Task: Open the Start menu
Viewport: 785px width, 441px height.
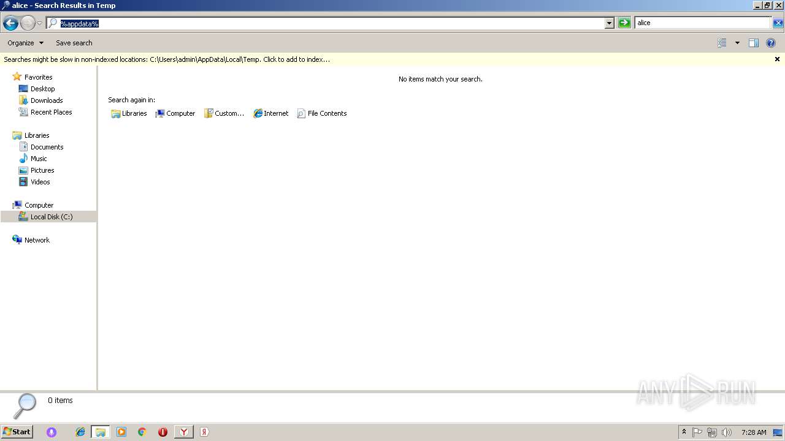Action: [x=17, y=432]
